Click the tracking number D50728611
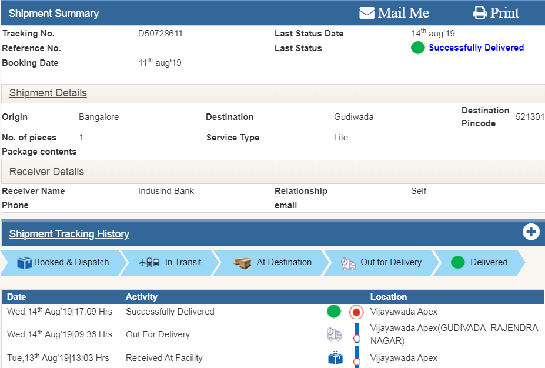 [161, 34]
